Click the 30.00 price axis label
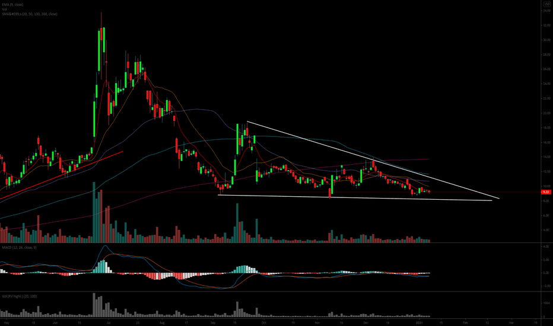 546,40
